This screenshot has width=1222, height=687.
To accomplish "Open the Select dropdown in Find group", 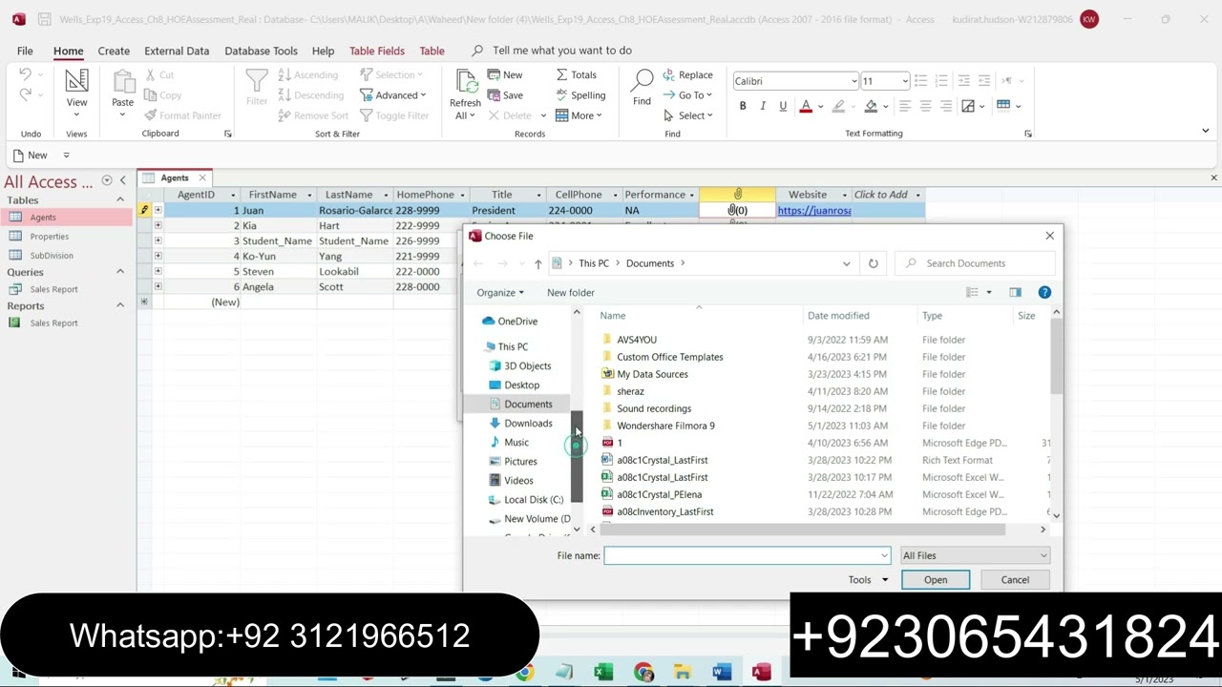I will pyautogui.click(x=688, y=115).
